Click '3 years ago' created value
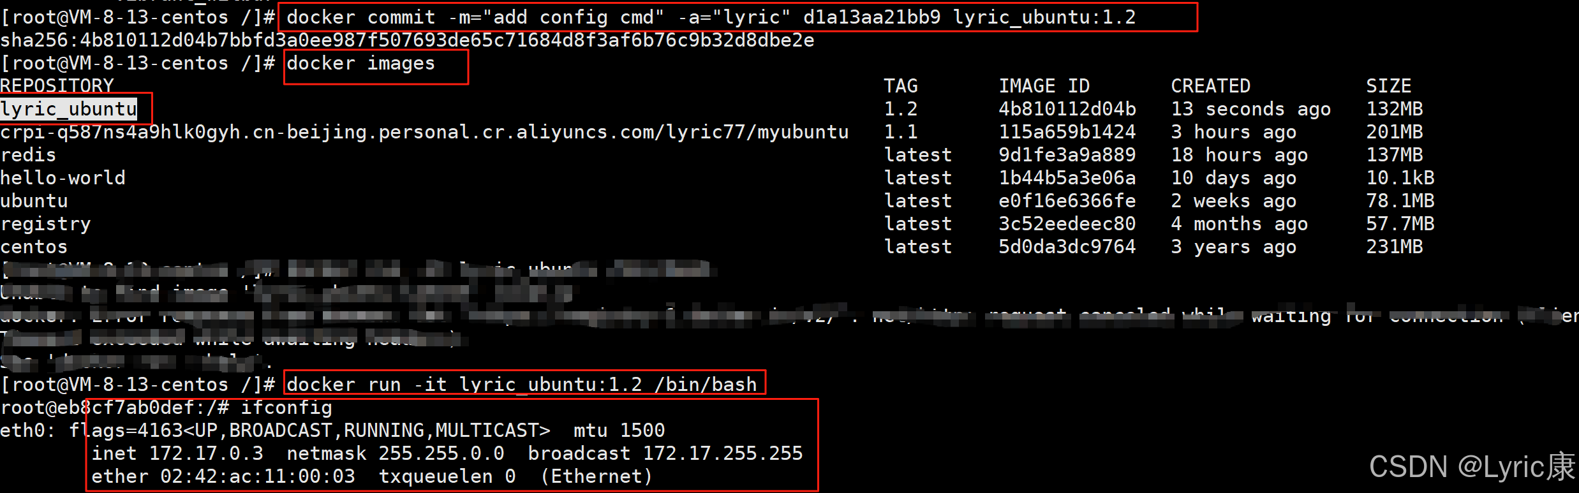The height and width of the screenshot is (493, 1579). click(1233, 247)
